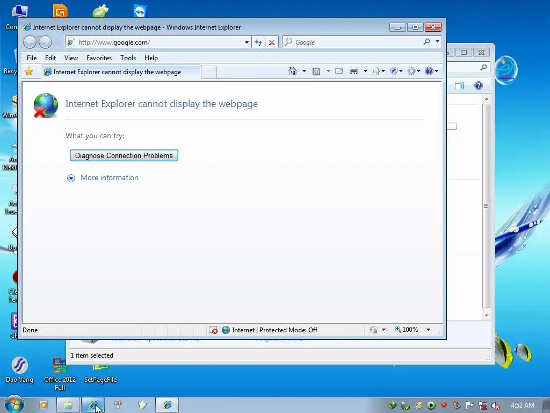Screen dimensions: 550x413
Task: Click the More information link text
Action: pos(110,177)
